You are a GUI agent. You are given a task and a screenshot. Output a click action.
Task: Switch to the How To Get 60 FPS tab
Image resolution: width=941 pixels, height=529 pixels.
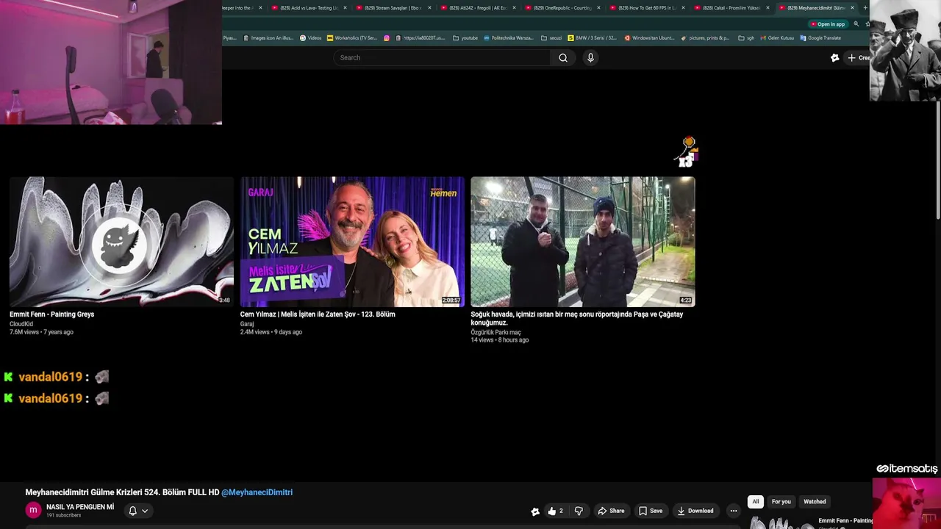point(648,8)
